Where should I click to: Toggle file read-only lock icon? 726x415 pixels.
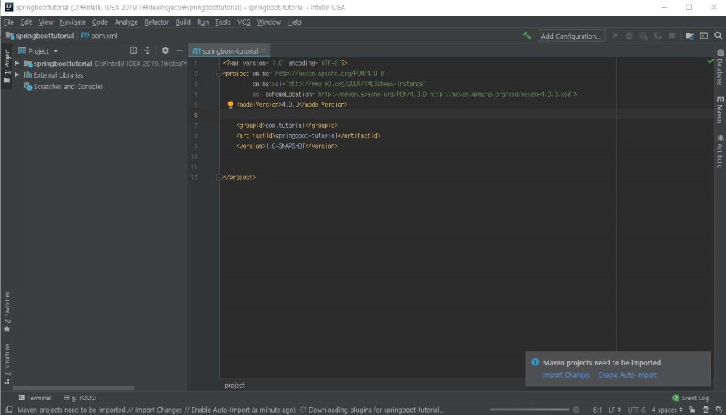point(692,410)
